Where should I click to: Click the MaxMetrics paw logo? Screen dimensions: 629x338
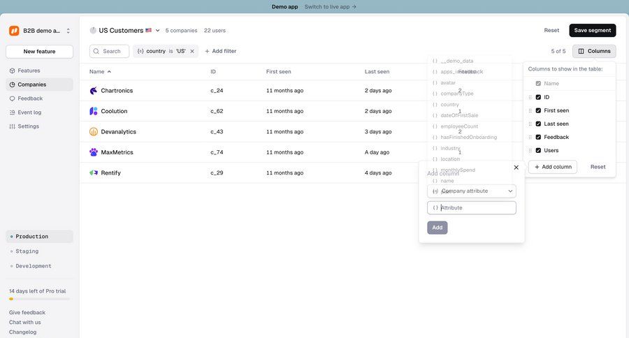pyautogui.click(x=94, y=152)
